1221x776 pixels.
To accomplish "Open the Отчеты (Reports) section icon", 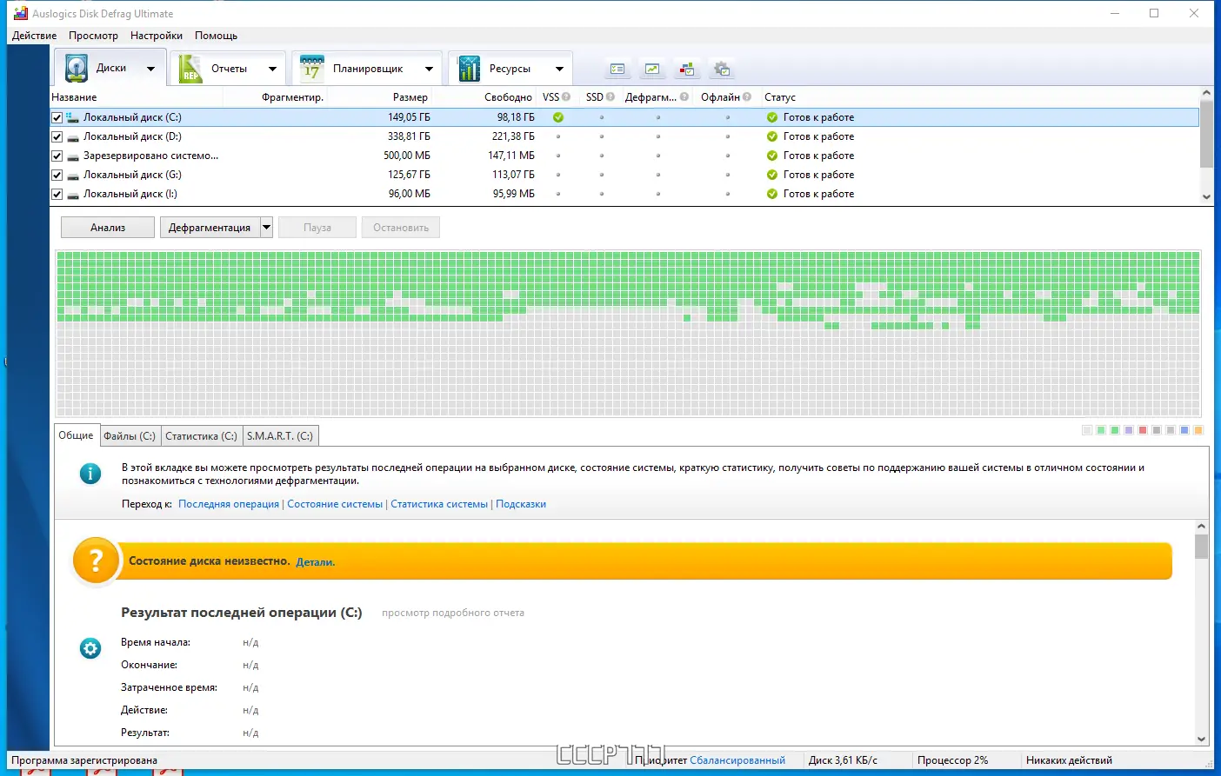I will [190, 67].
